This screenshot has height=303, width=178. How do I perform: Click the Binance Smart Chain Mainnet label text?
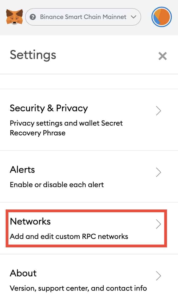[x=83, y=17]
